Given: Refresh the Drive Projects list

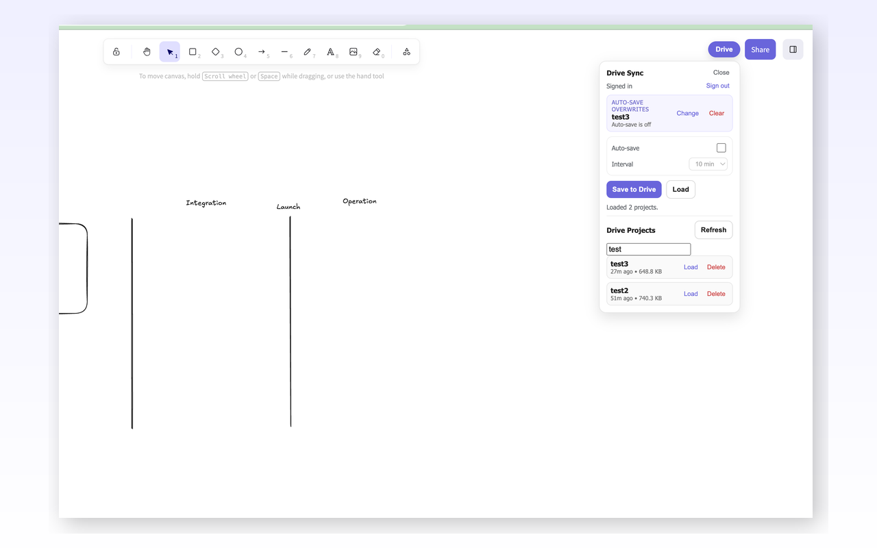Looking at the screenshot, I should [713, 230].
